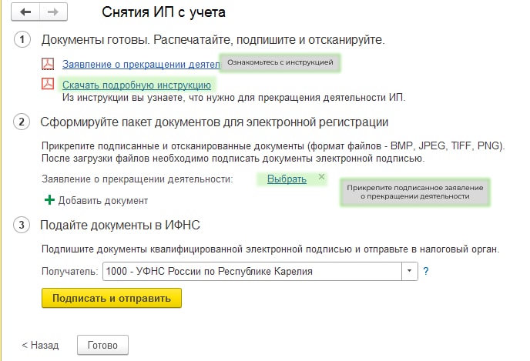Click the back arrow navigation button
The width and height of the screenshot is (530, 361).
(x=27, y=12)
